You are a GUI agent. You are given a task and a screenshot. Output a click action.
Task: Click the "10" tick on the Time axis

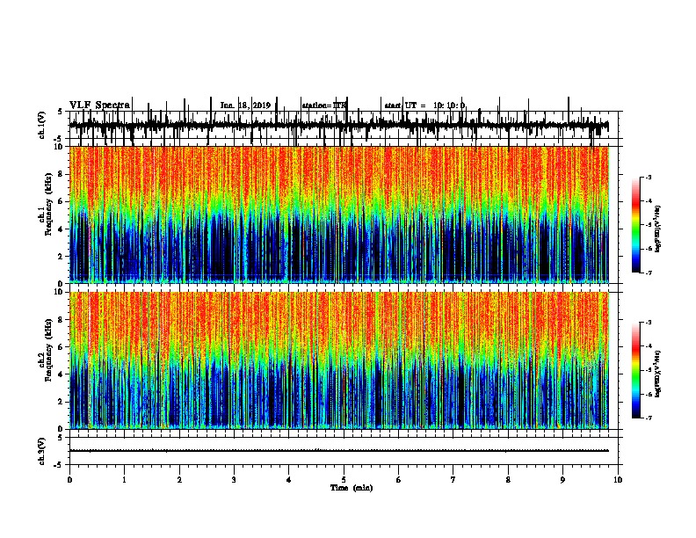click(618, 480)
